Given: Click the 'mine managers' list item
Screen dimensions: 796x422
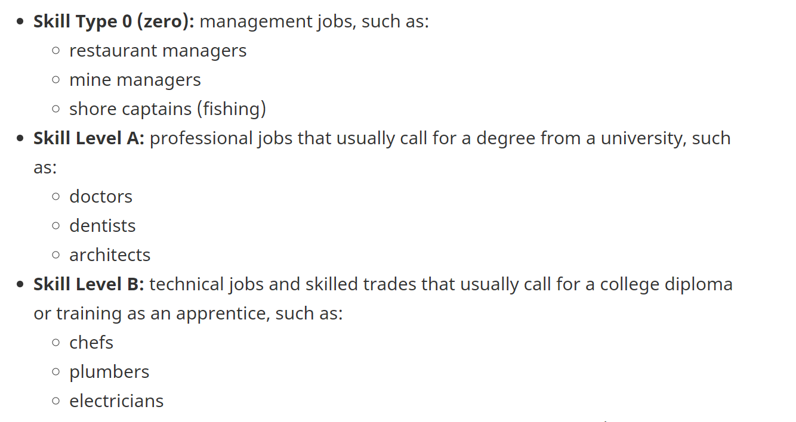Looking at the screenshot, I should tap(135, 80).
